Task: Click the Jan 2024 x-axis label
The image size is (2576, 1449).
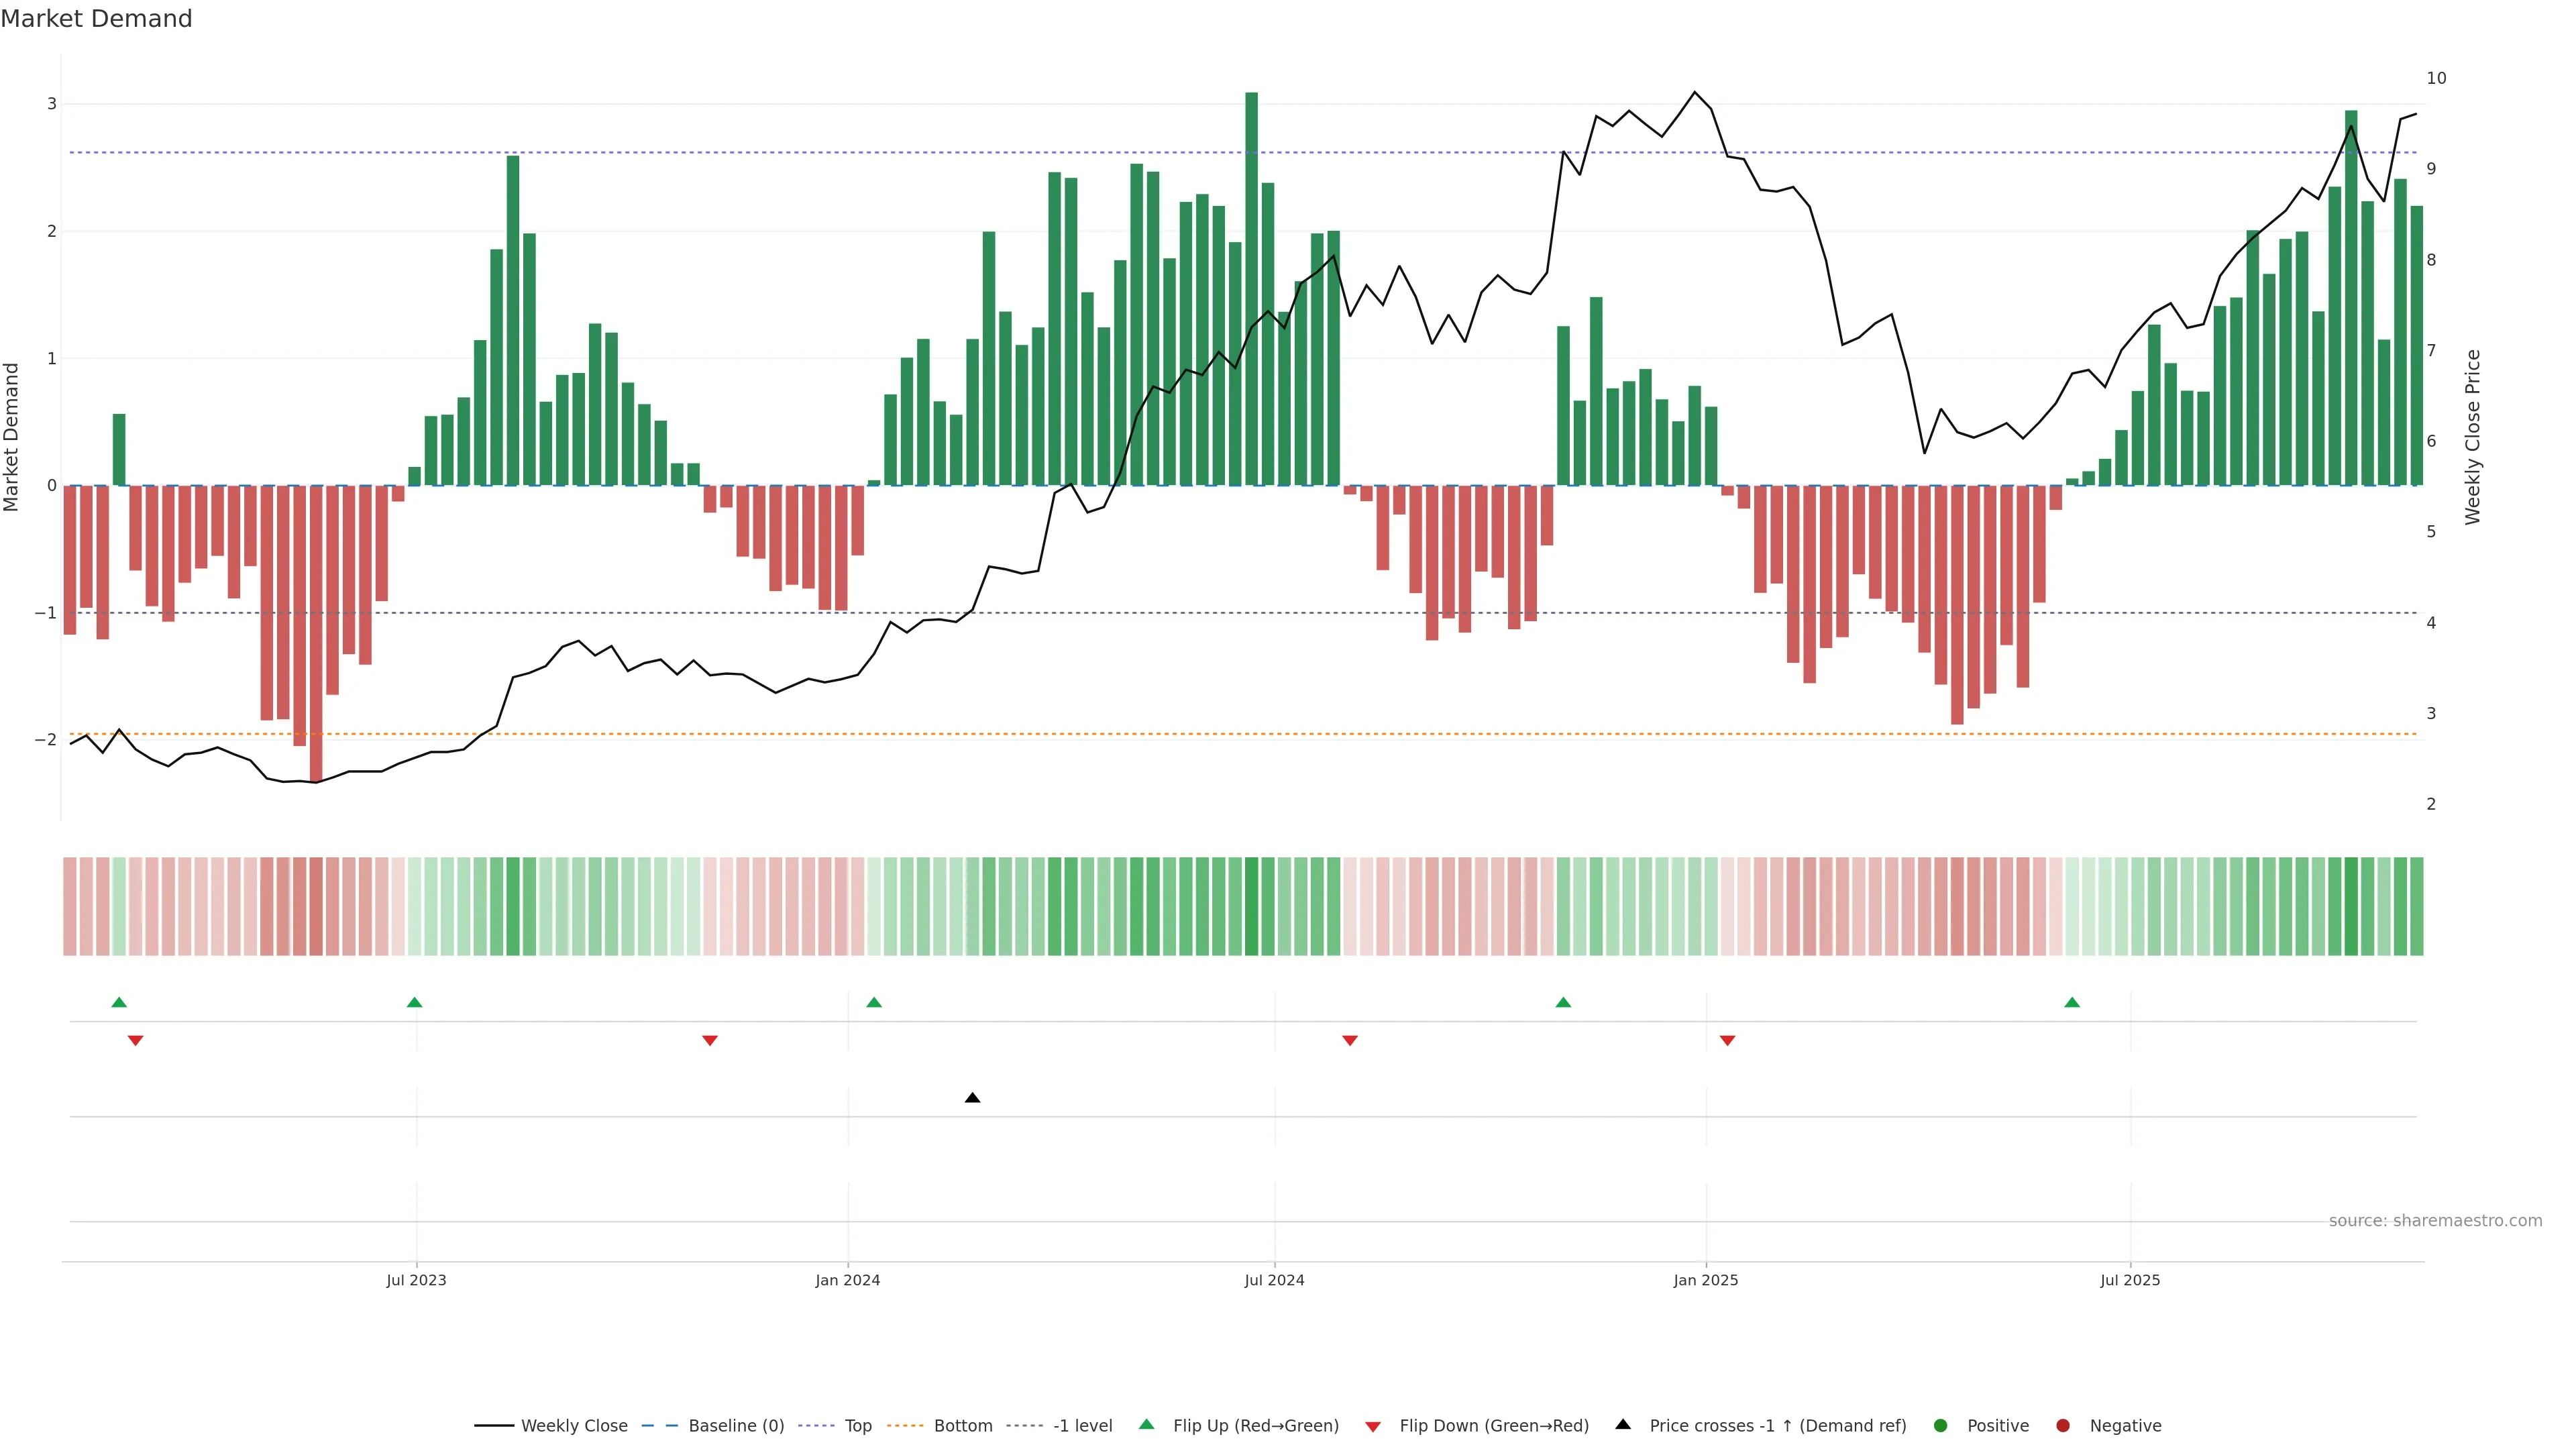Action: click(847, 1280)
